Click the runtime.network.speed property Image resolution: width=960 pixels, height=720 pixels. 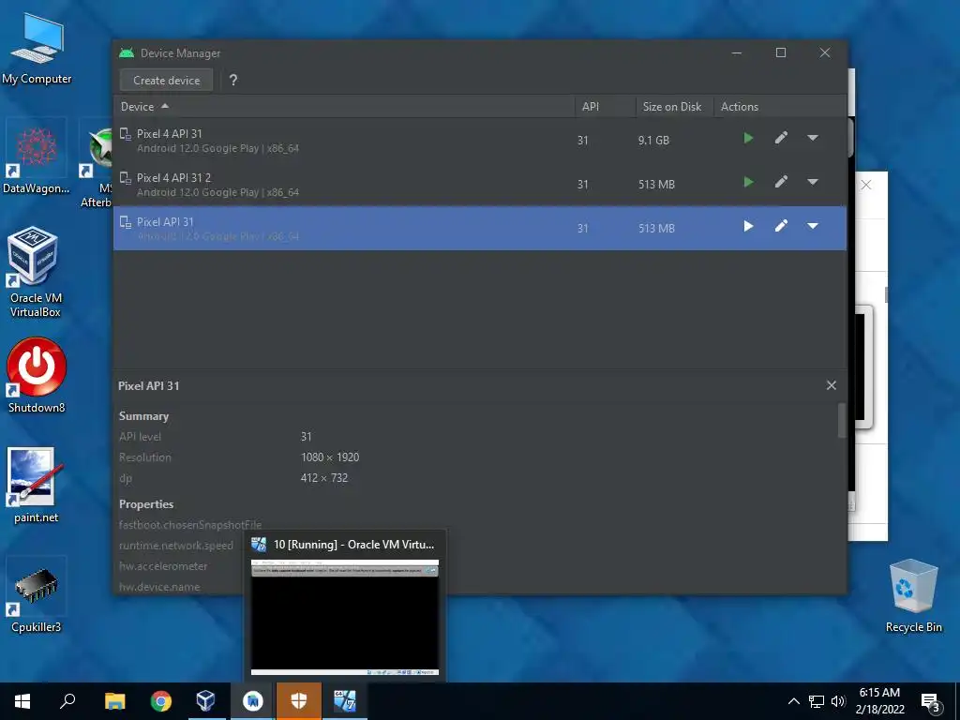[x=175, y=546]
